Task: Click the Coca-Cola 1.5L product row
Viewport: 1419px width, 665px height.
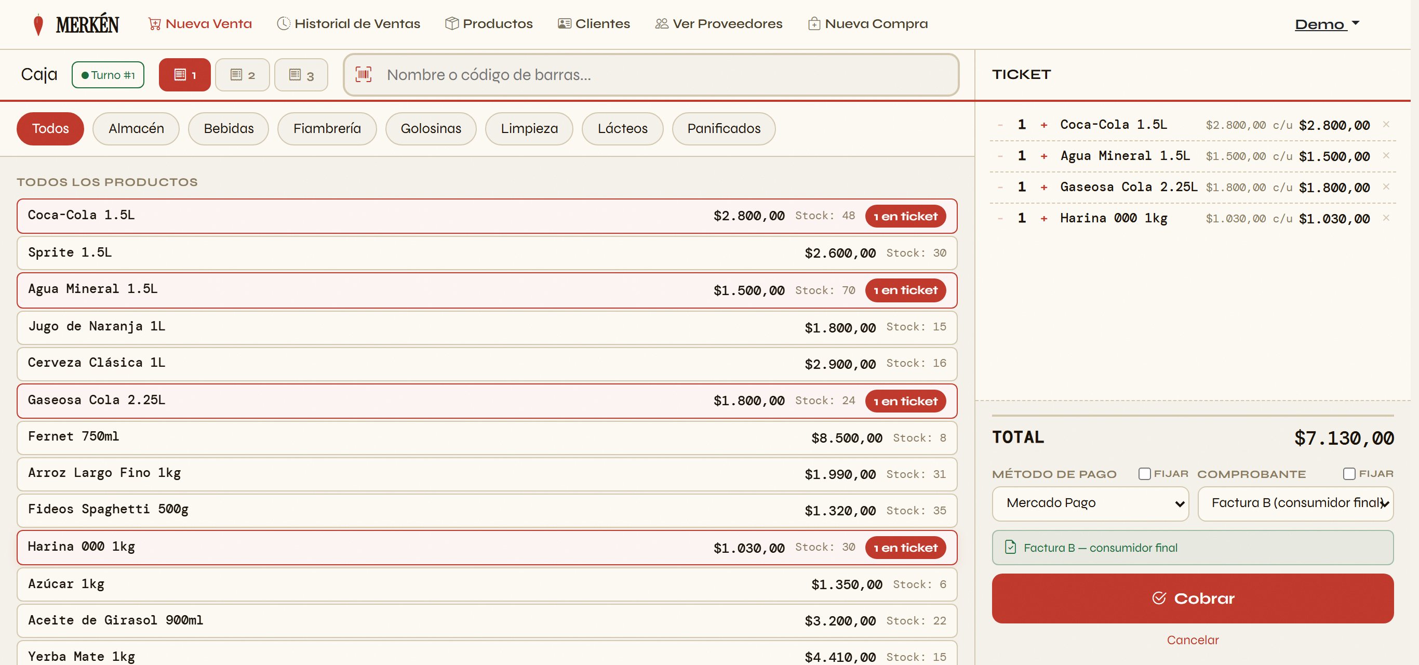Action: click(x=487, y=216)
